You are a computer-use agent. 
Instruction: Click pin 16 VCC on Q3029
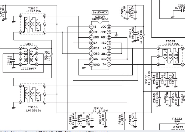(x=109, y=26)
